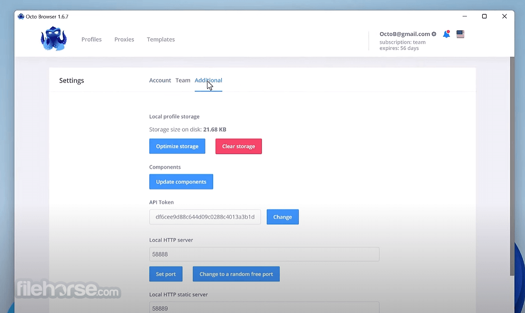Click the OctoB@gmail.com account email
The height and width of the screenshot is (313, 525).
[405, 34]
